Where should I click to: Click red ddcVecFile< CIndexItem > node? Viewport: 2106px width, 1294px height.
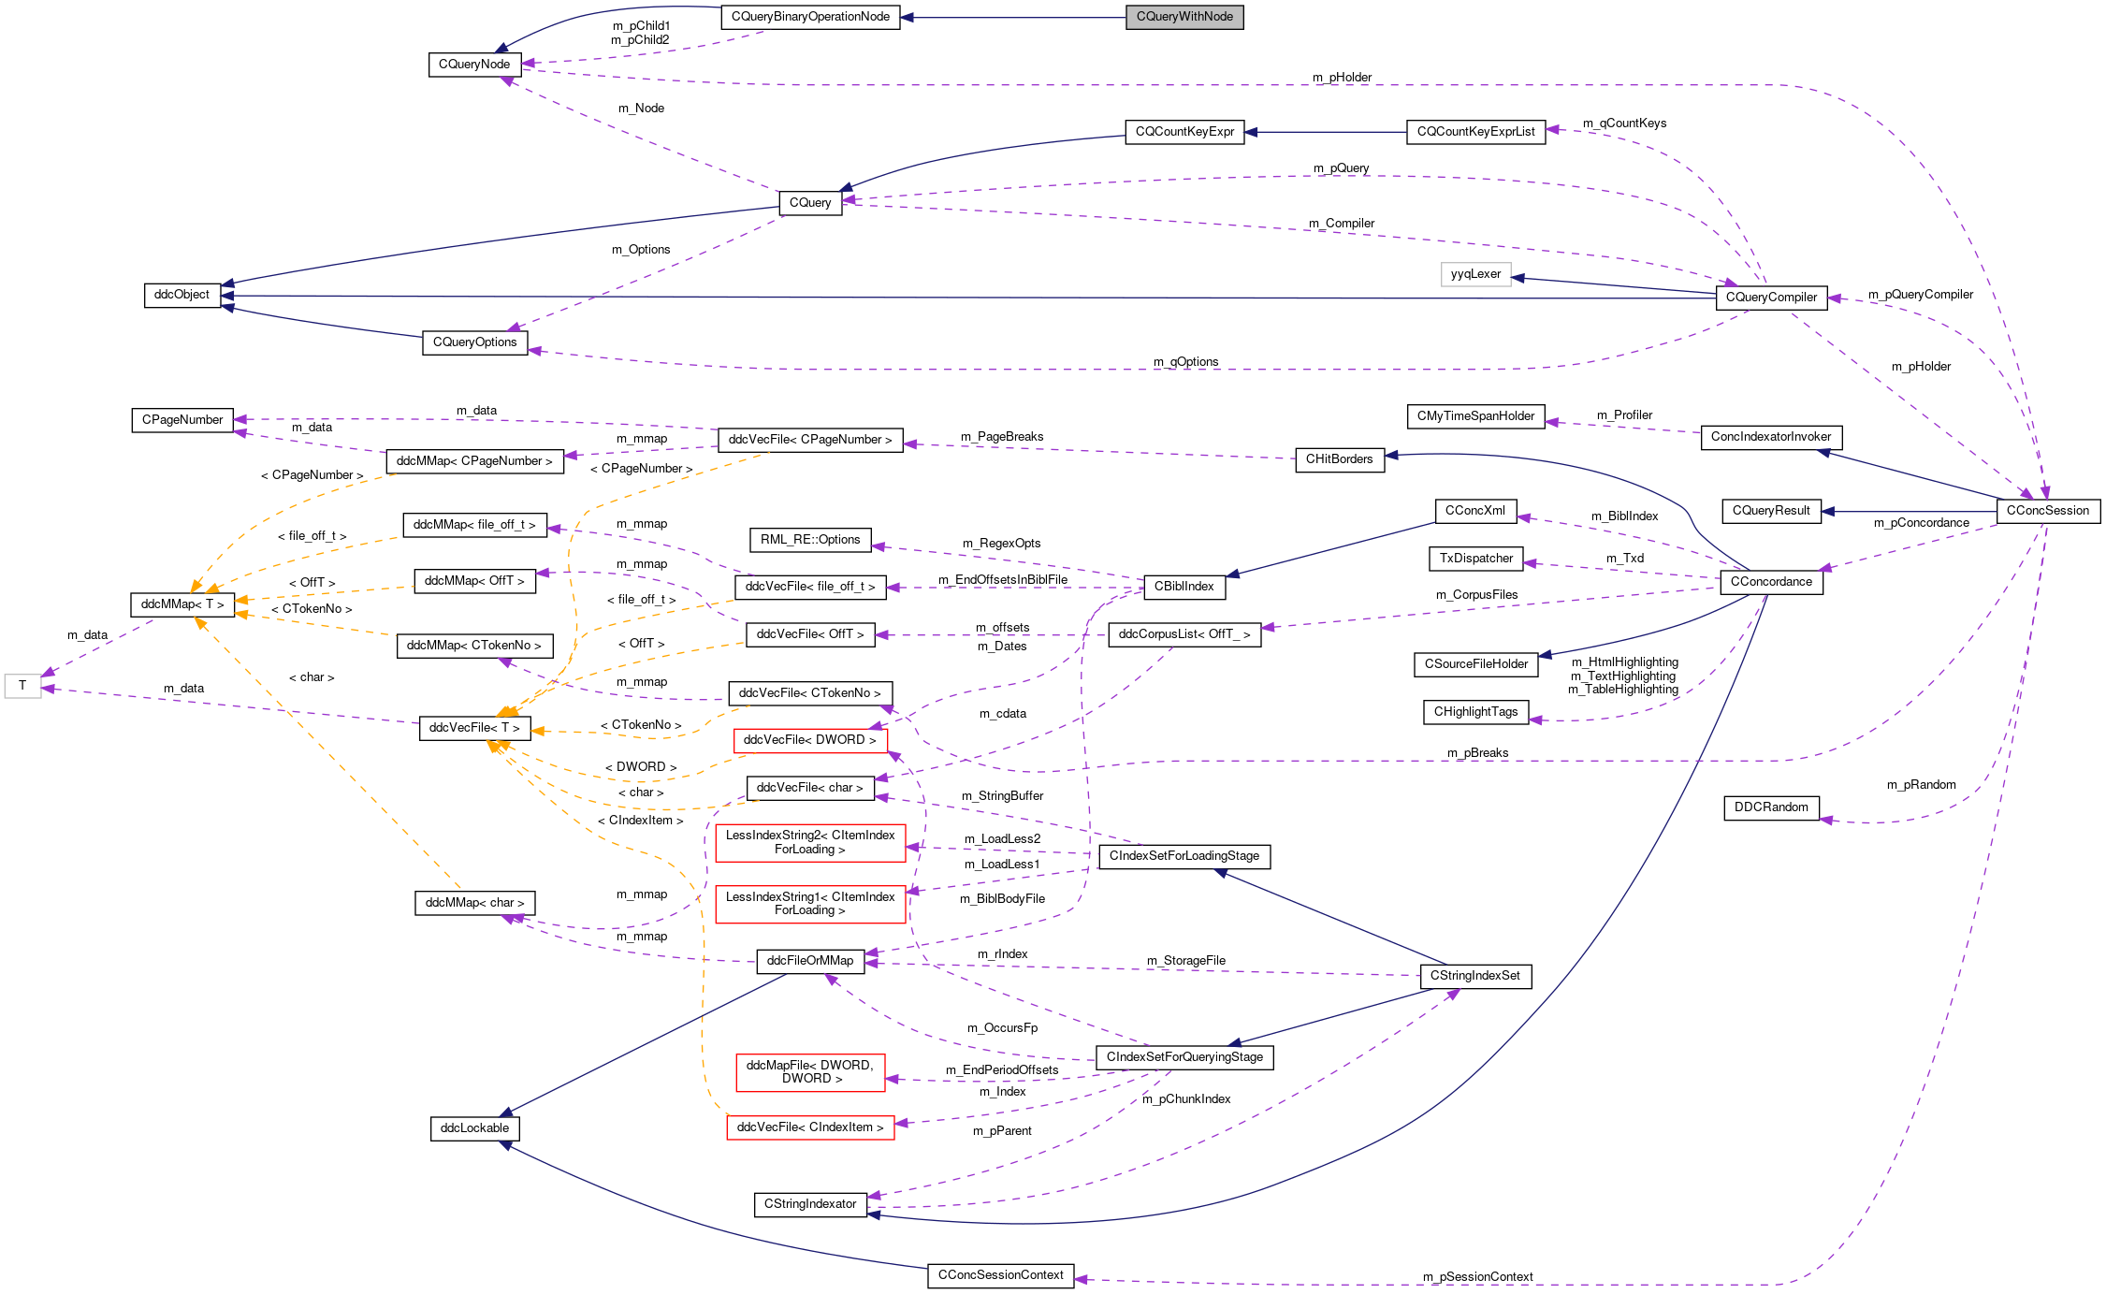pos(810,1127)
